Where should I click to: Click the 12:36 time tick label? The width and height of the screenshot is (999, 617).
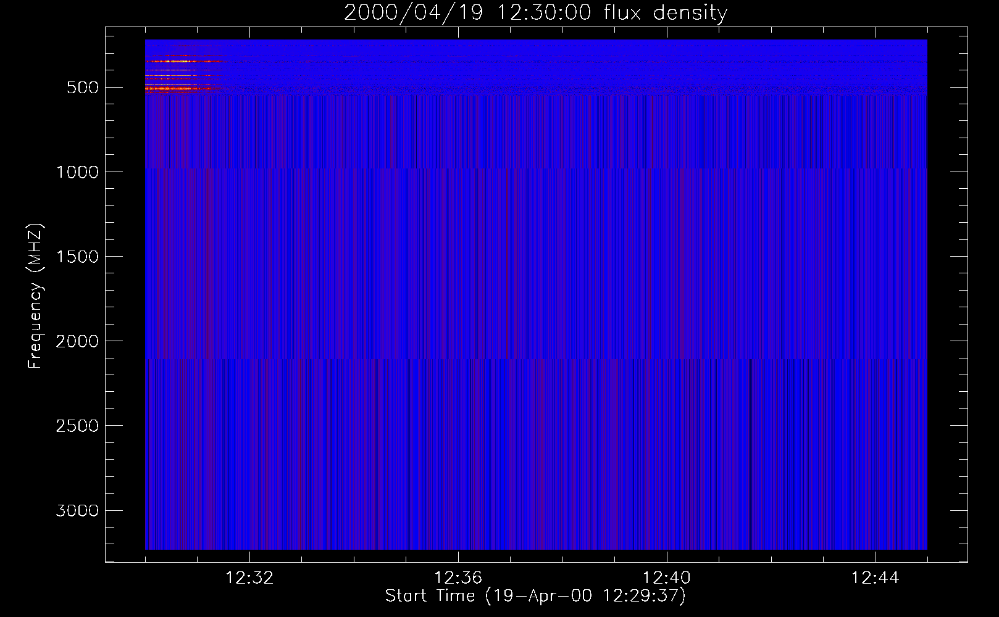click(x=458, y=578)
